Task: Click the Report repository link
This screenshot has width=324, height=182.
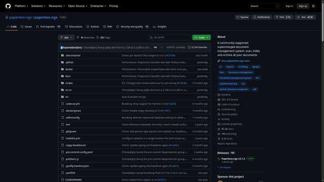Action: coord(227,144)
